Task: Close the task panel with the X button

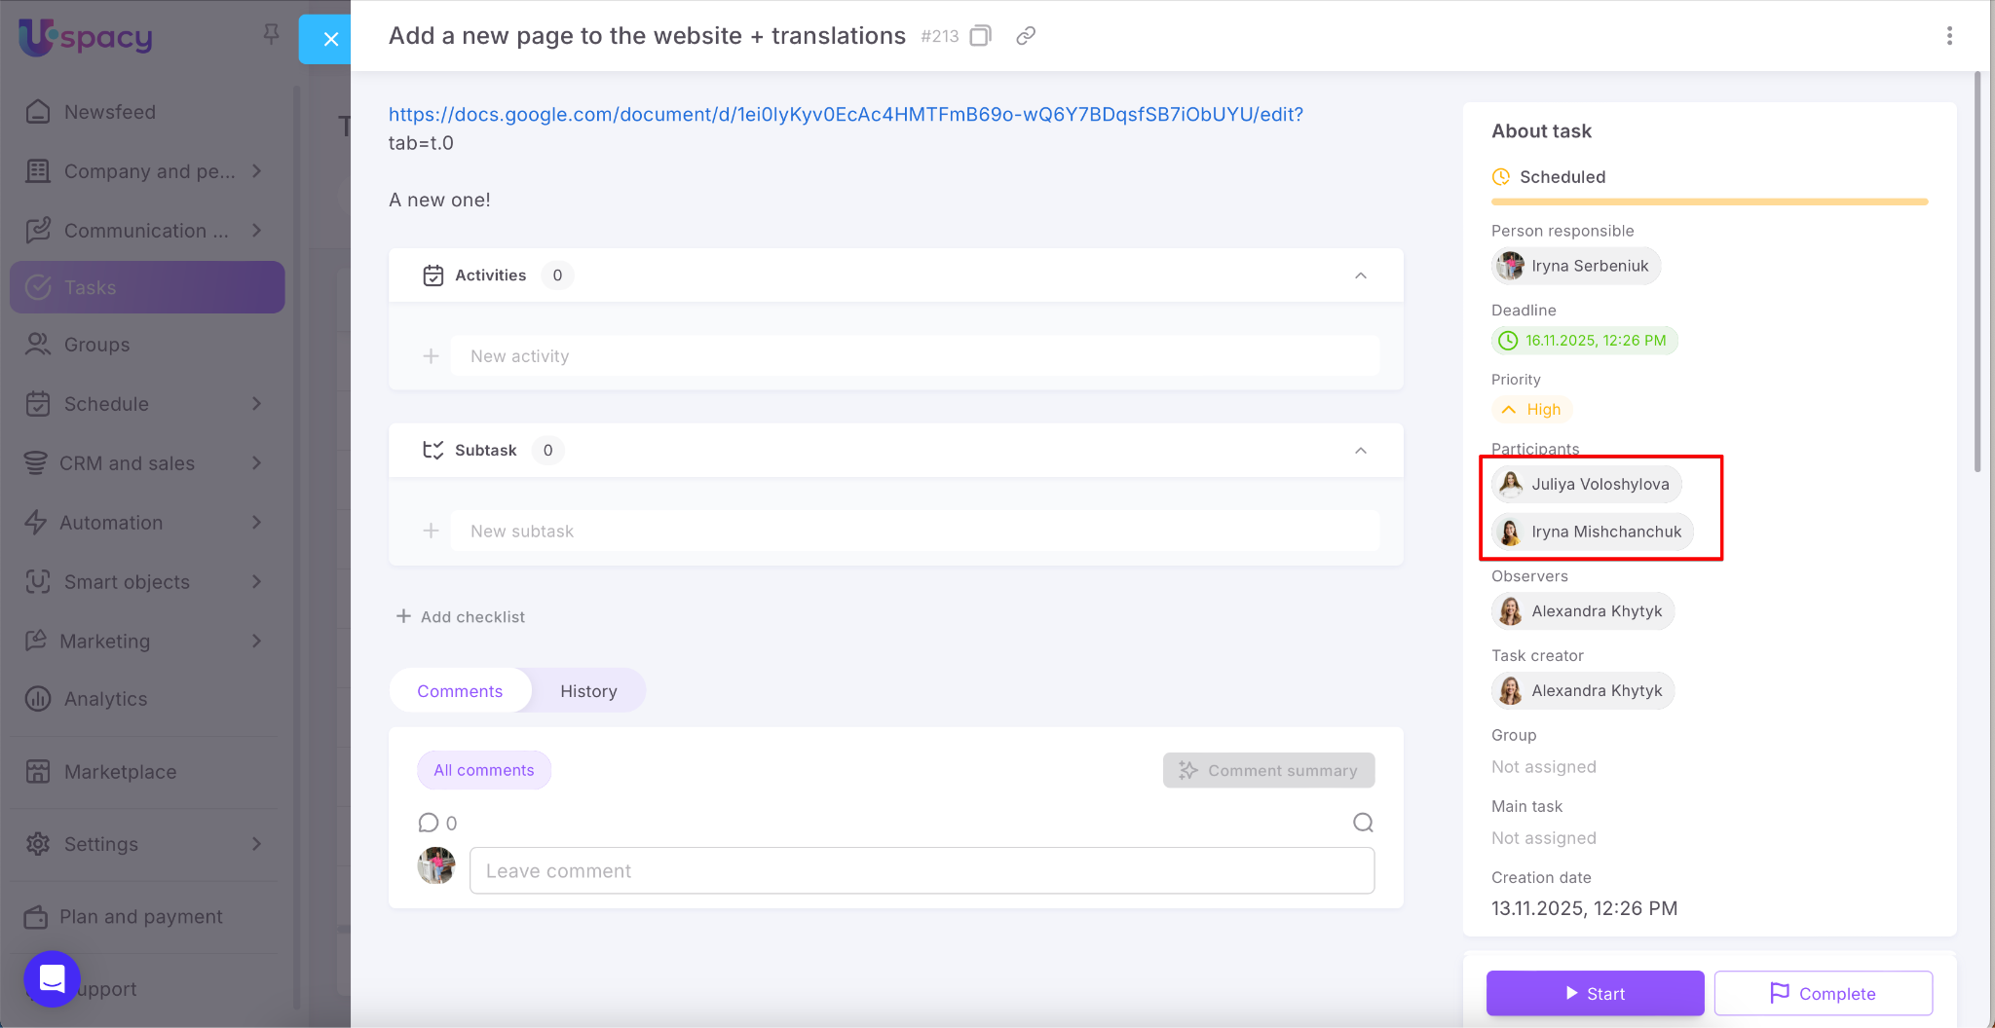Action: click(330, 39)
